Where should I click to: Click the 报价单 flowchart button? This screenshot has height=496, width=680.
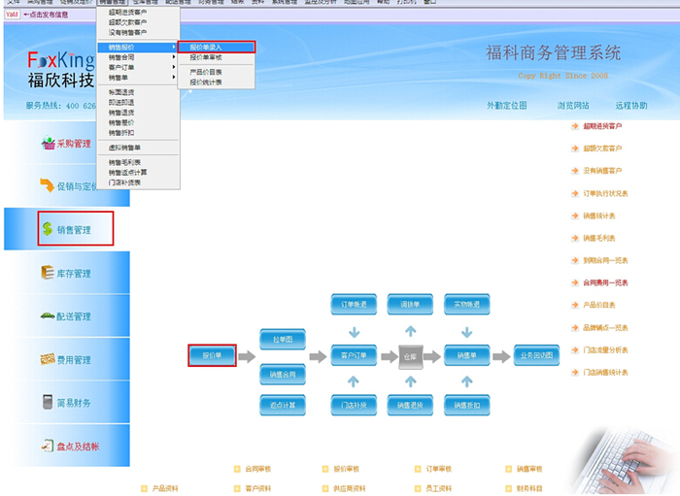coord(212,356)
